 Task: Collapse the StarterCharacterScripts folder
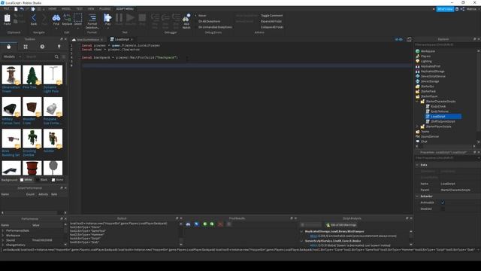click(417, 102)
